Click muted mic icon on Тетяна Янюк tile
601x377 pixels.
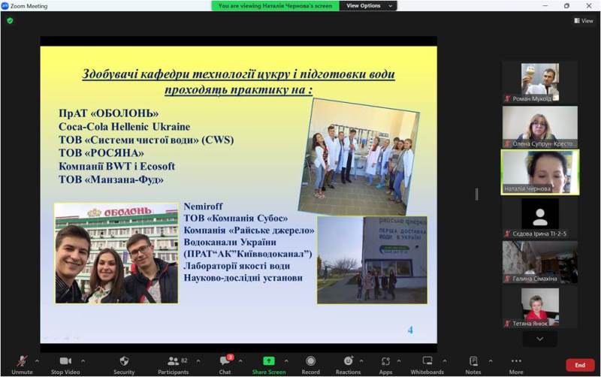click(508, 324)
